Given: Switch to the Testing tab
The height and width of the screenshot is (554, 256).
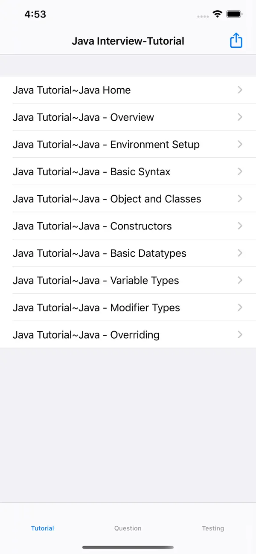Looking at the screenshot, I should (213, 528).
